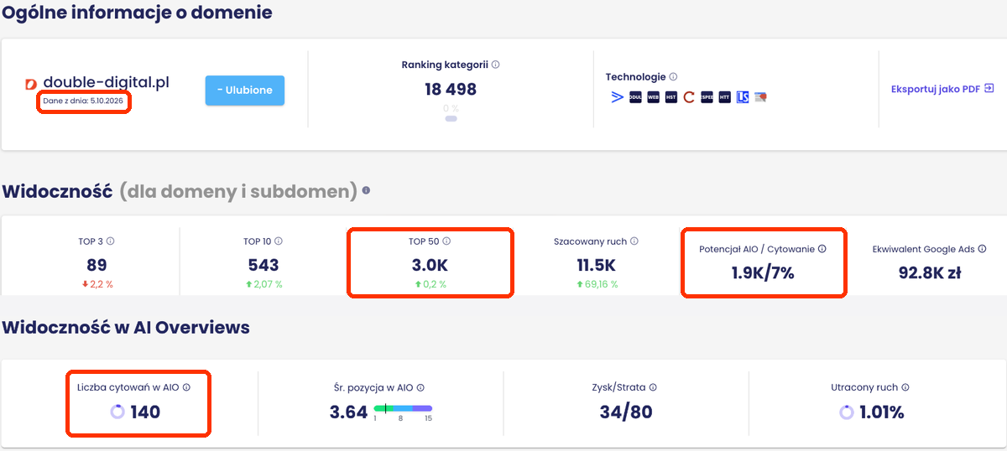Open info icon next to Ranking kategorii
The height and width of the screenshot is (451, 1007).
[496, 65]
